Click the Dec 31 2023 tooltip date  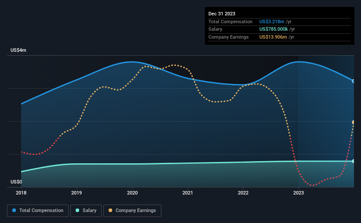[222, 14]
